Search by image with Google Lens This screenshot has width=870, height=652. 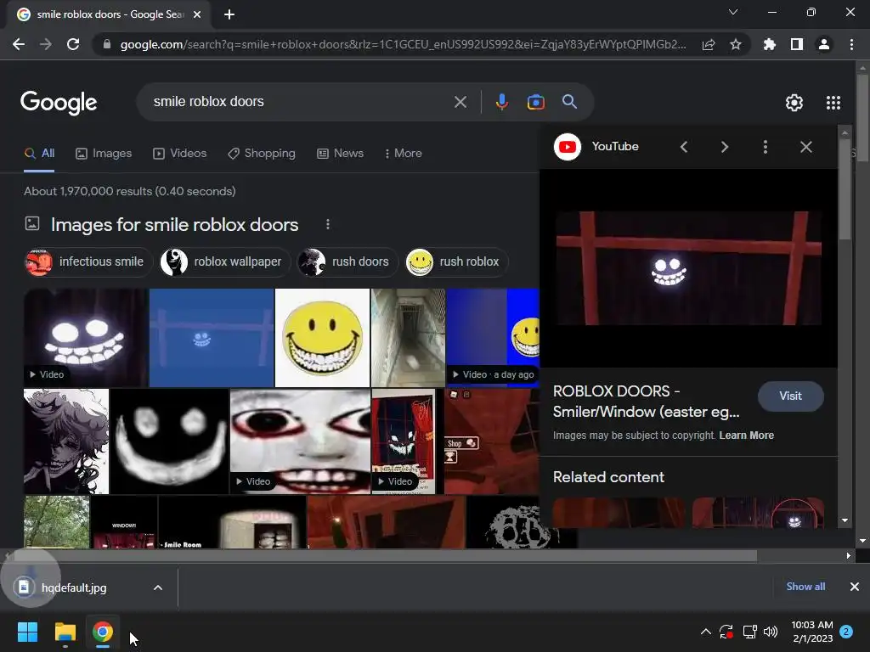point(535,102)
